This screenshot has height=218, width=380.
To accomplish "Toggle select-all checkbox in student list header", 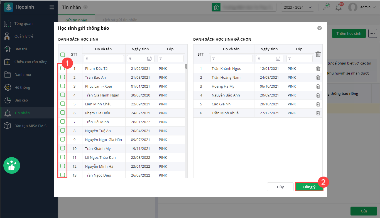I will [x=63, y=54].
